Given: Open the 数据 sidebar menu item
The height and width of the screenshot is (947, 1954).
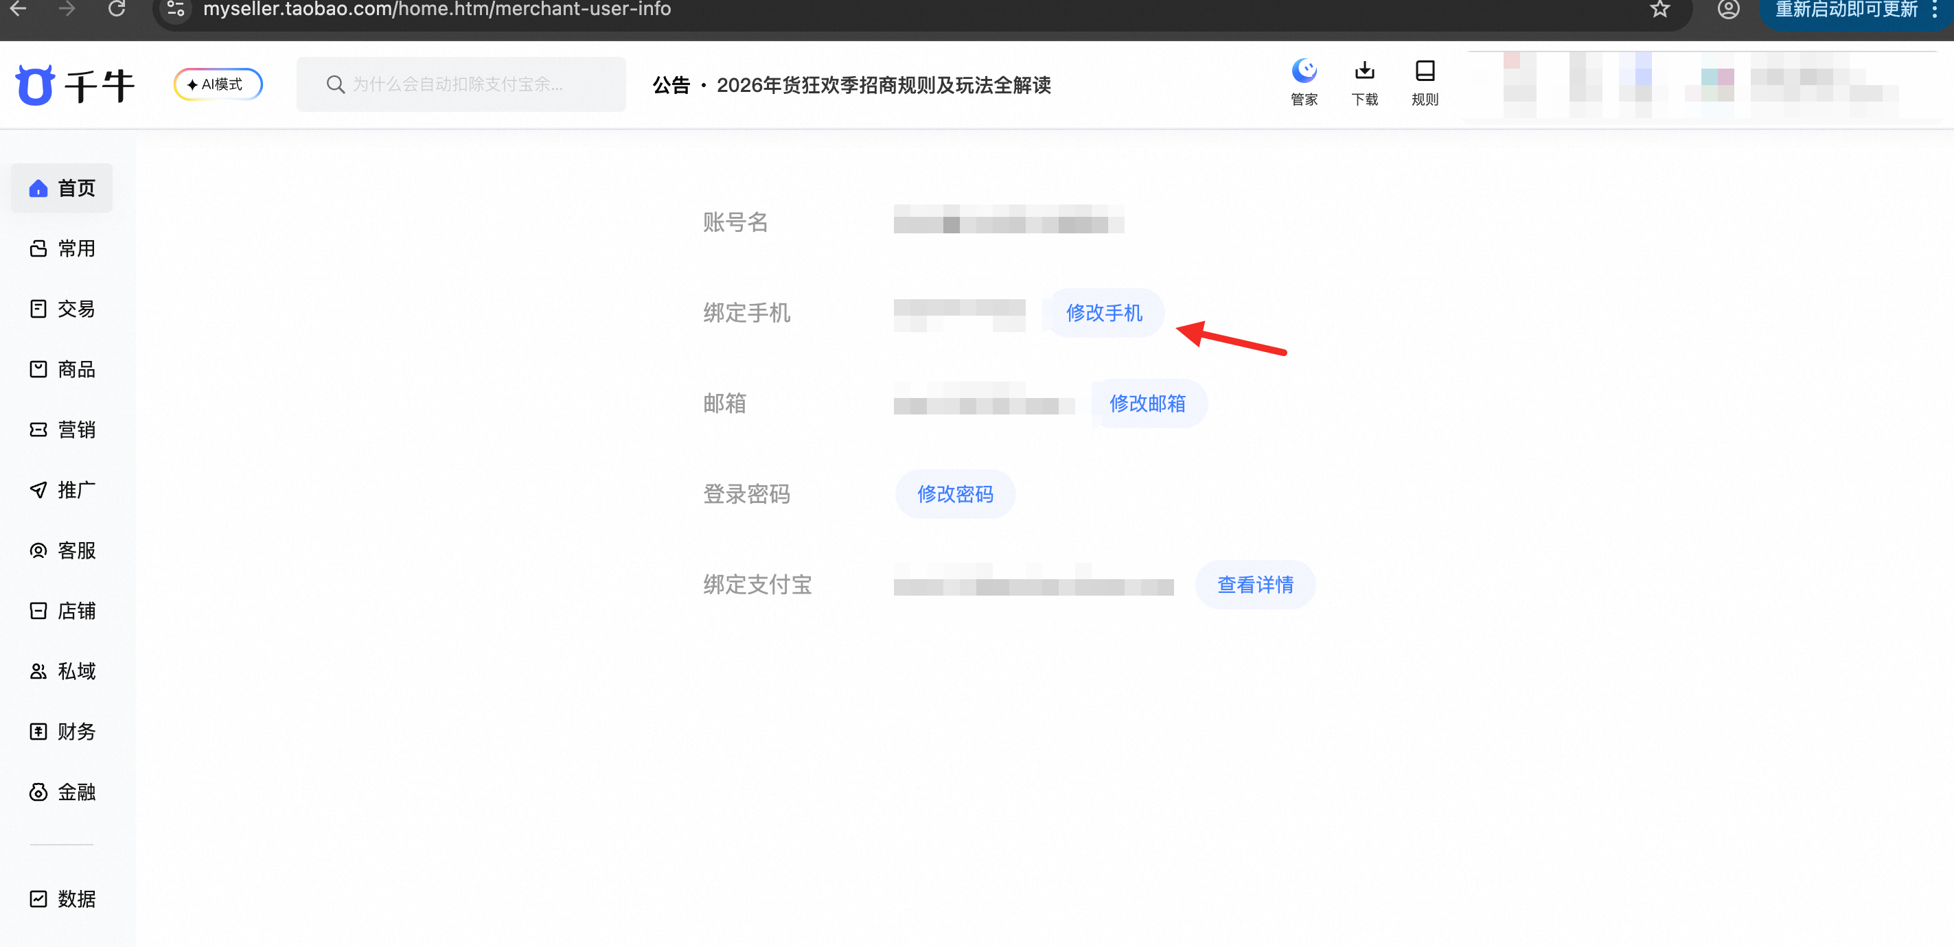Looking at the screenshot, I should click(62, 899).
